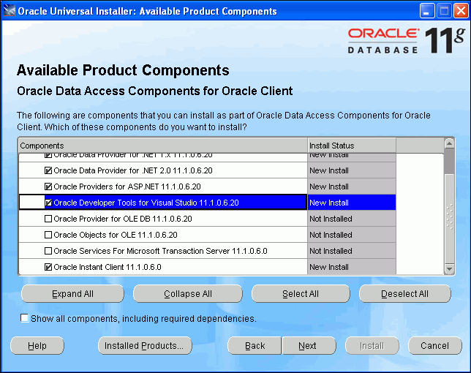Viewport: 471px width, 373px height.
Task: Uncheck Oracle Data Provider for .NET 2.0
Action: coord(48,170)
